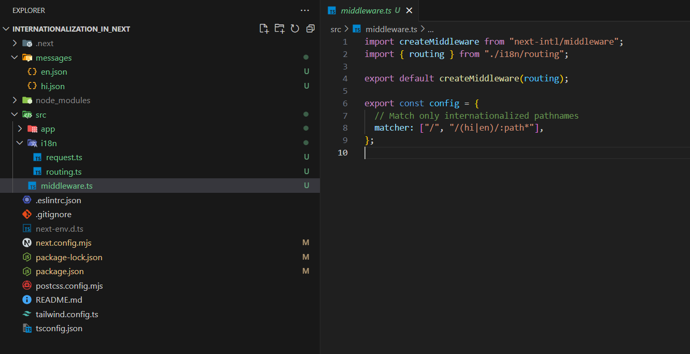Image resolution: width=690 pixels, height=354 pixels.
Task: Click the app folder icon
Action: 32,129
